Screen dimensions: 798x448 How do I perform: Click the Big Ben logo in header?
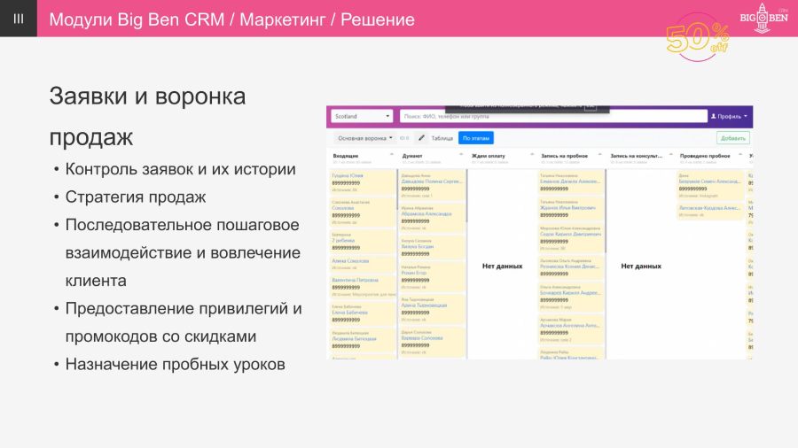pos(763,18)
